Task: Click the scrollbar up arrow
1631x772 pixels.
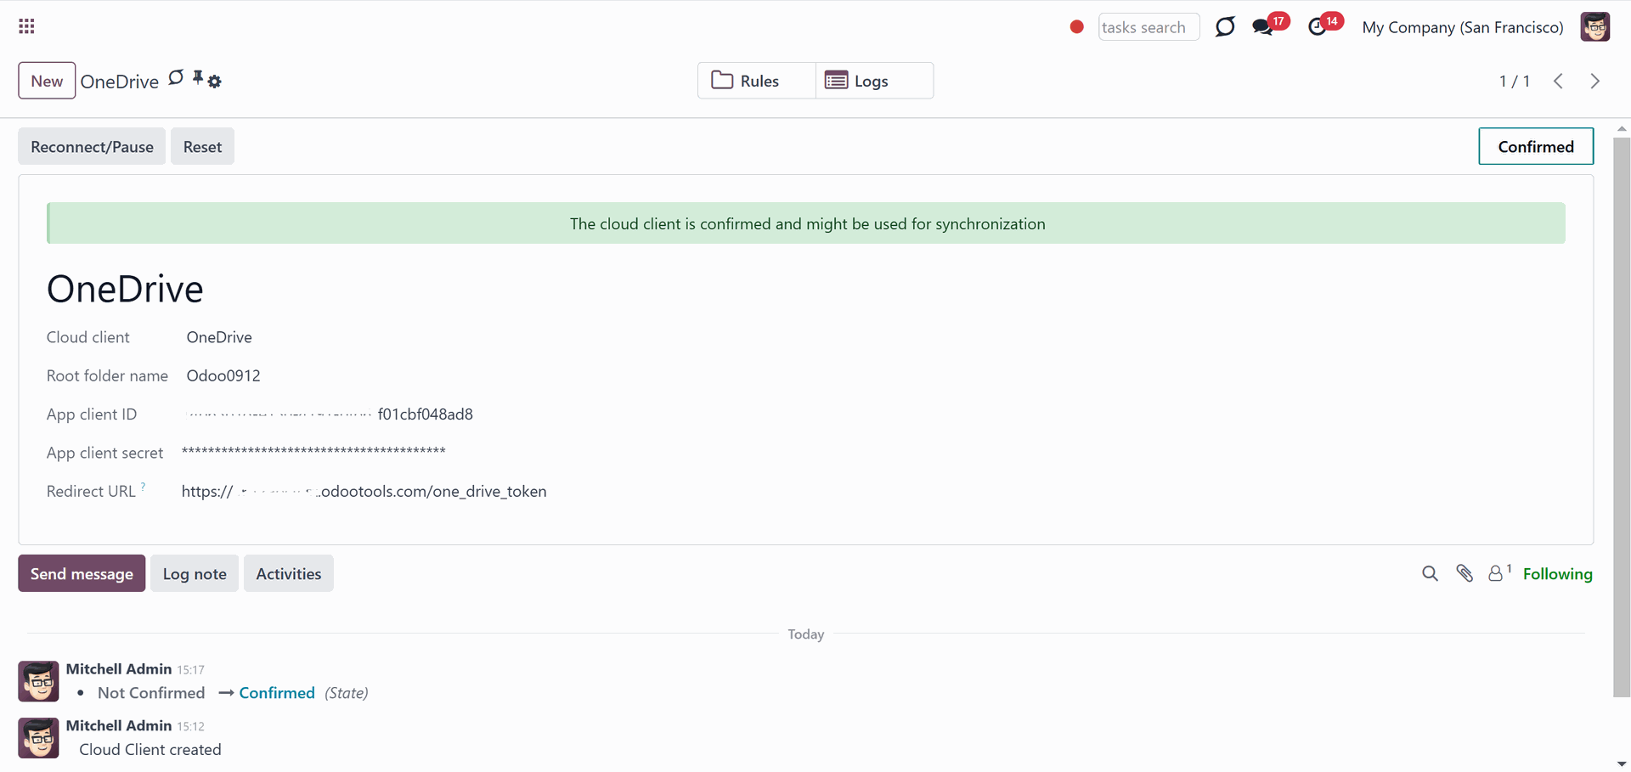Action: 1622,129
